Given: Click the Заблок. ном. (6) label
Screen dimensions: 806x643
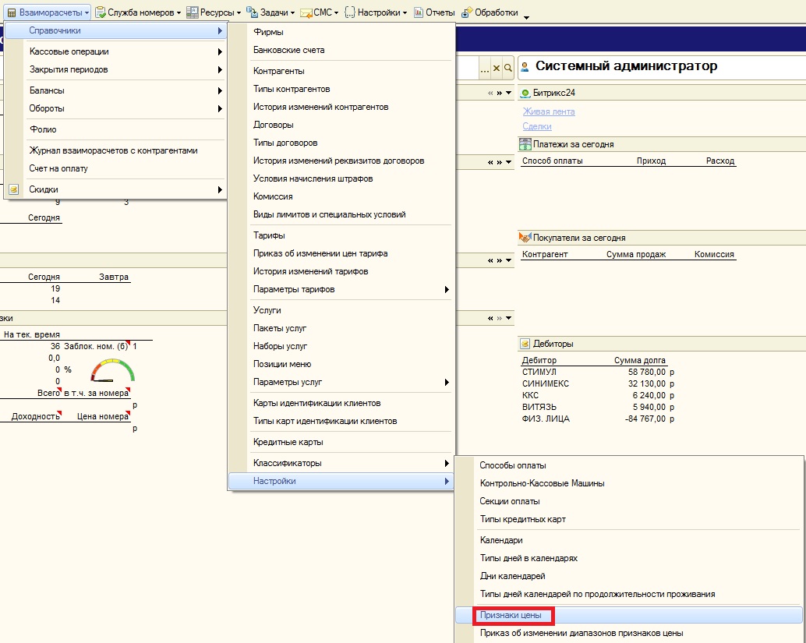Looking at the screenshot, I should [96, 346].
